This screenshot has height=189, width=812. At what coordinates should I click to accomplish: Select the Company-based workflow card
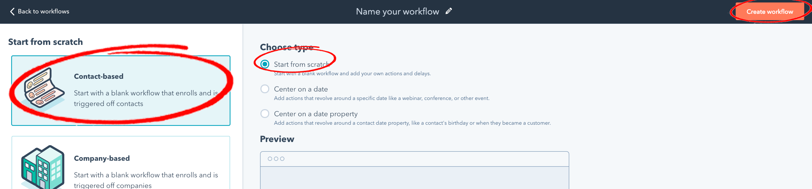(121, 163)
